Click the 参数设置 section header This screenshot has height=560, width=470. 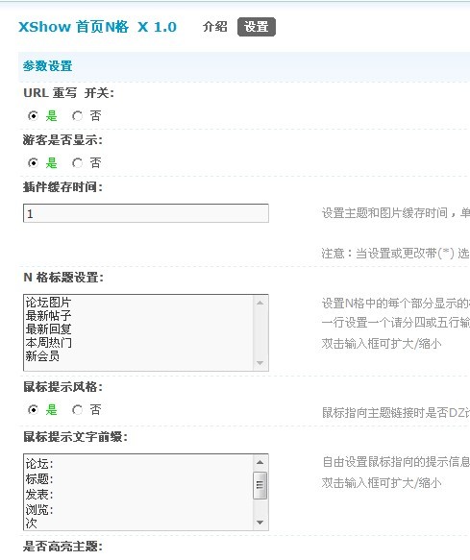pyautogui.click(x=47, y=66)
